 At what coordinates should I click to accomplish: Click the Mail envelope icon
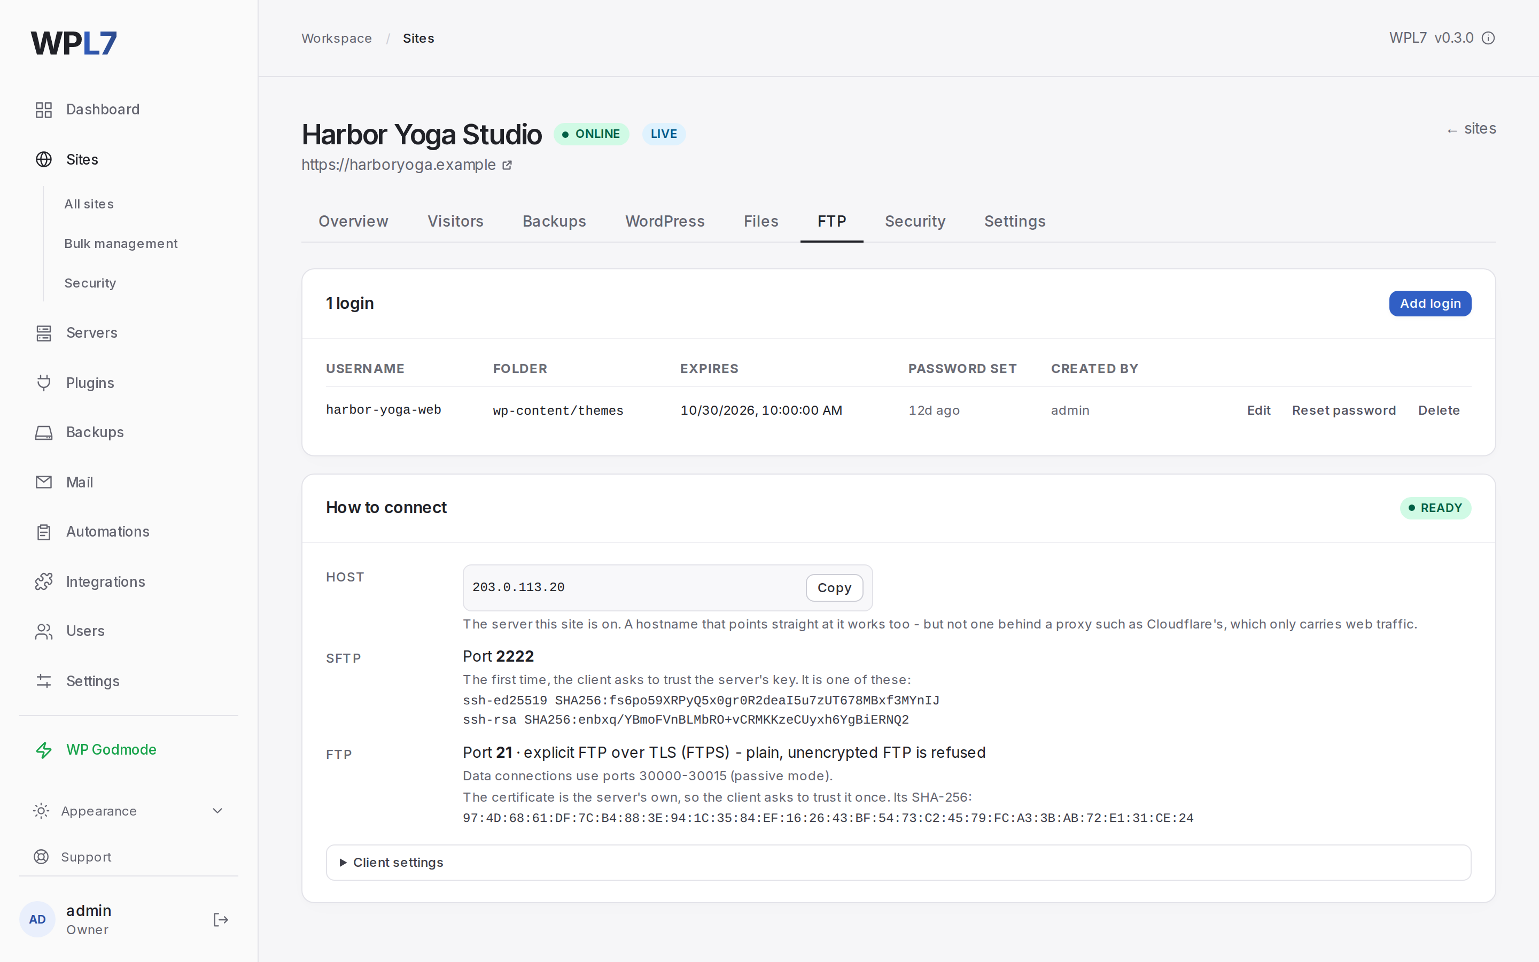coord(43,482)
